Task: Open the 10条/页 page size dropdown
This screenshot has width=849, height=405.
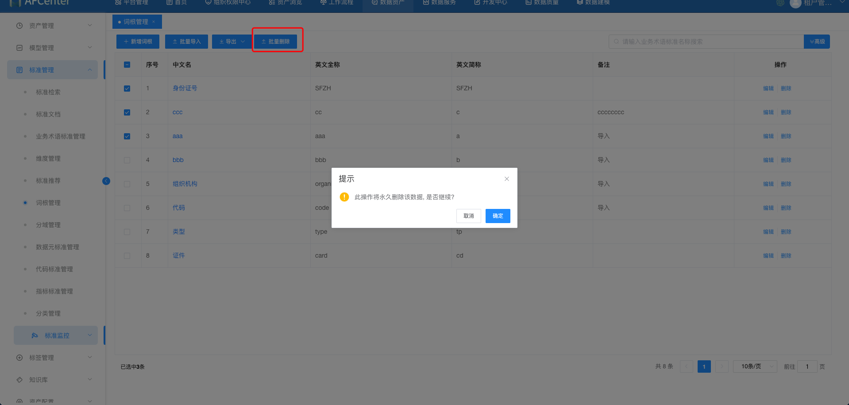Action: pos(755,366)
